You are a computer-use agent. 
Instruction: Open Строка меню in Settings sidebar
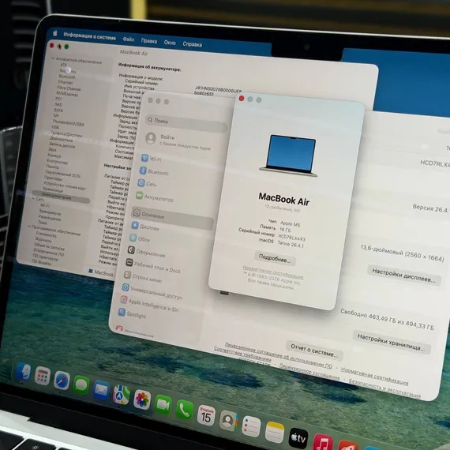tap(143, 276)
